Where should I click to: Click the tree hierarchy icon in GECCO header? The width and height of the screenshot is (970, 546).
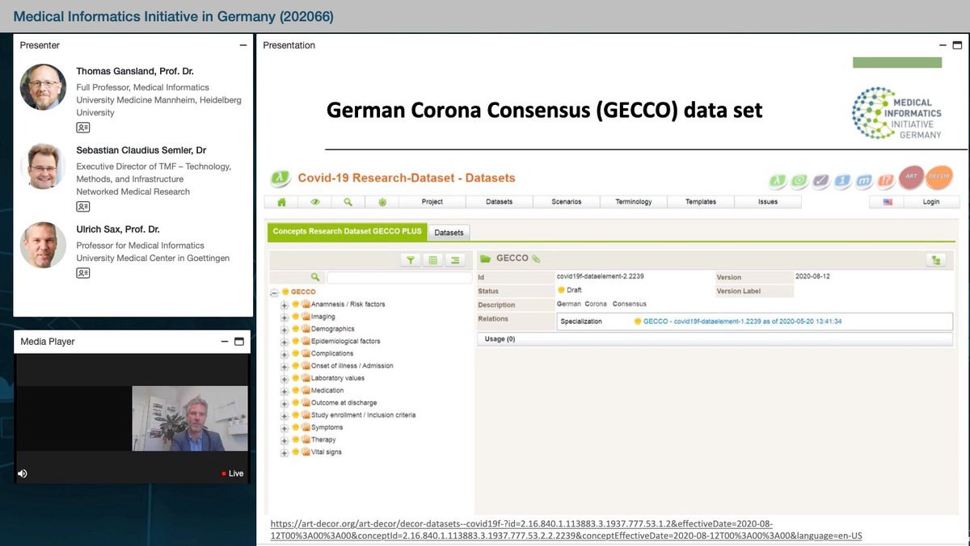[x=936, y=260]
